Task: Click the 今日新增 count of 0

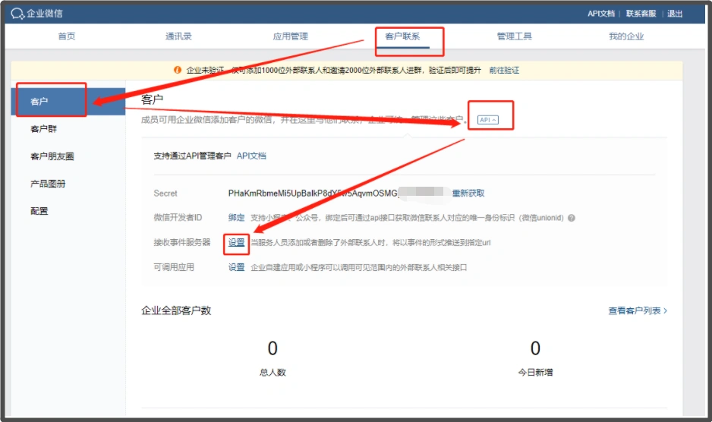Action: [x=535, y=348]
